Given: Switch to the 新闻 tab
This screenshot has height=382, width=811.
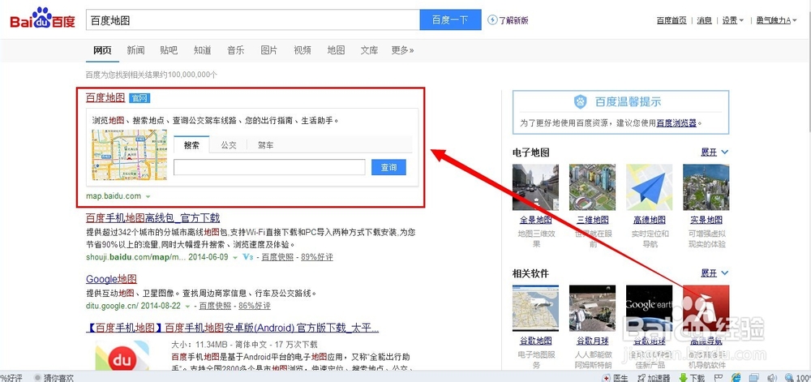Looking at the screenshot, I should [135, 50].
